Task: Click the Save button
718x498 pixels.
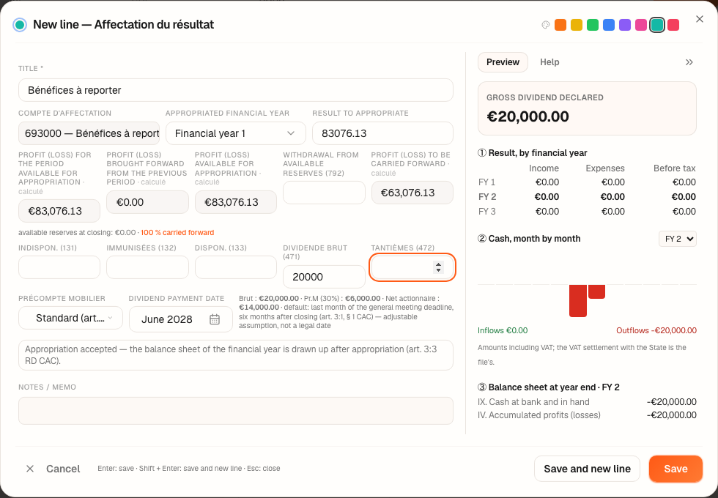Action: (x=676, y=469)
